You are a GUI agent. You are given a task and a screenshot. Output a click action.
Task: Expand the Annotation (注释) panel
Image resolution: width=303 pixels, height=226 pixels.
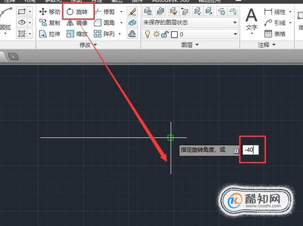(267, 45)
